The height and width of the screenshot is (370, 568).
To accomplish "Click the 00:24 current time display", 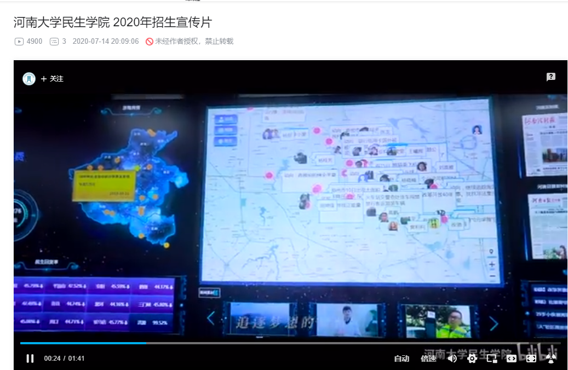I will (x=52, y=359).
